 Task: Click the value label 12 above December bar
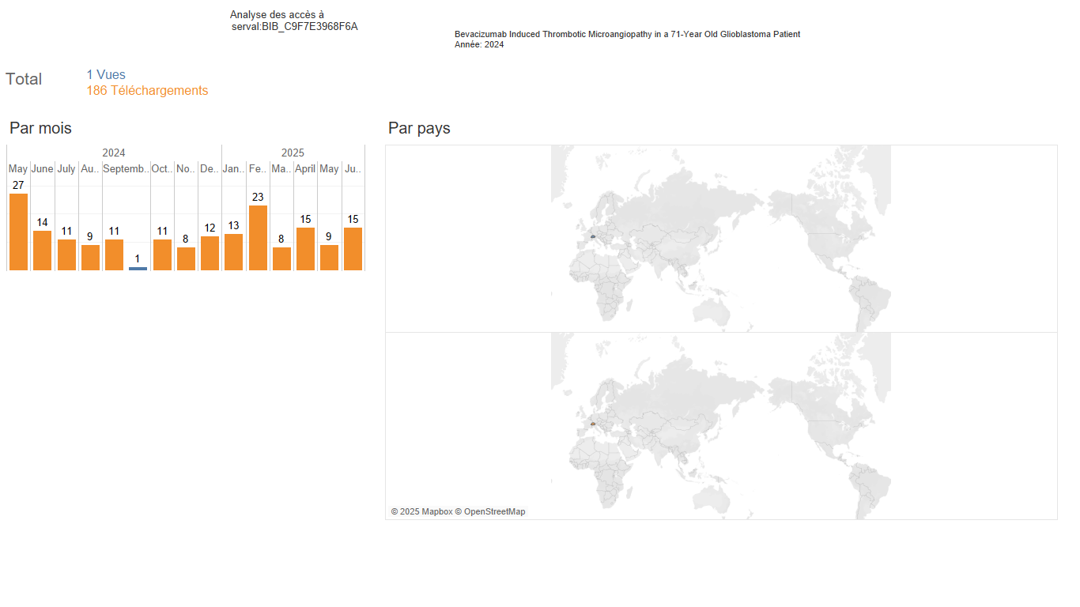click(x=210, y=228)
